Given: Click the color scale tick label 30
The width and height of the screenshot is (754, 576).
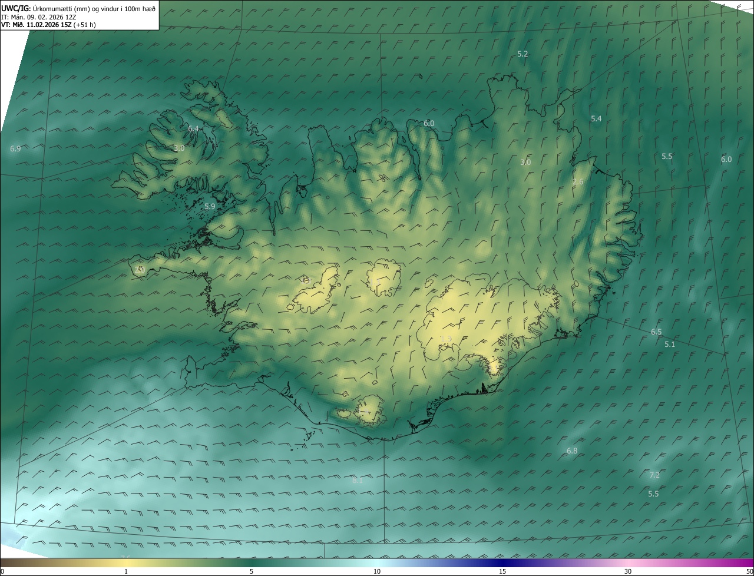Looking at the screenshot, I should pos(628,571).
